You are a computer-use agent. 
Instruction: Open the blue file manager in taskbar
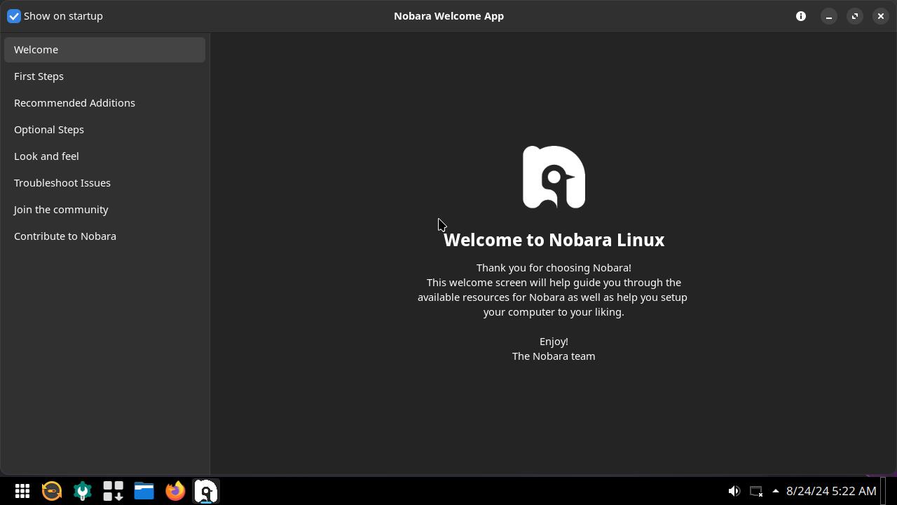(144, 491)
